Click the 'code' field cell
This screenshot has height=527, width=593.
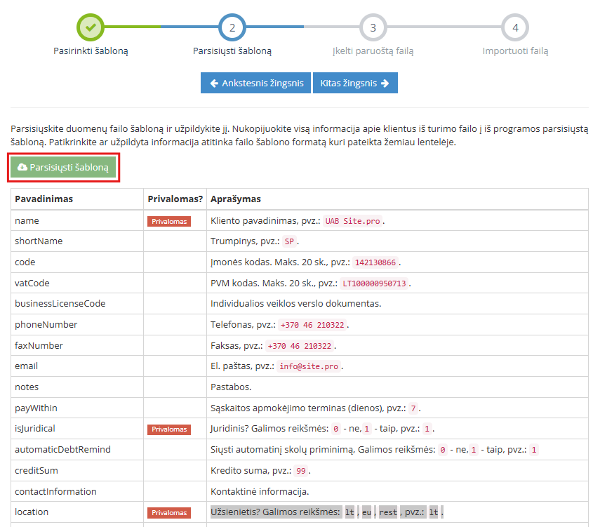77,262
